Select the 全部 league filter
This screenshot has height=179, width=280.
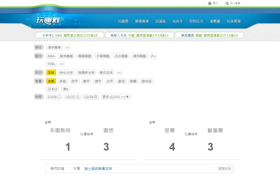[x=51, y=81]
